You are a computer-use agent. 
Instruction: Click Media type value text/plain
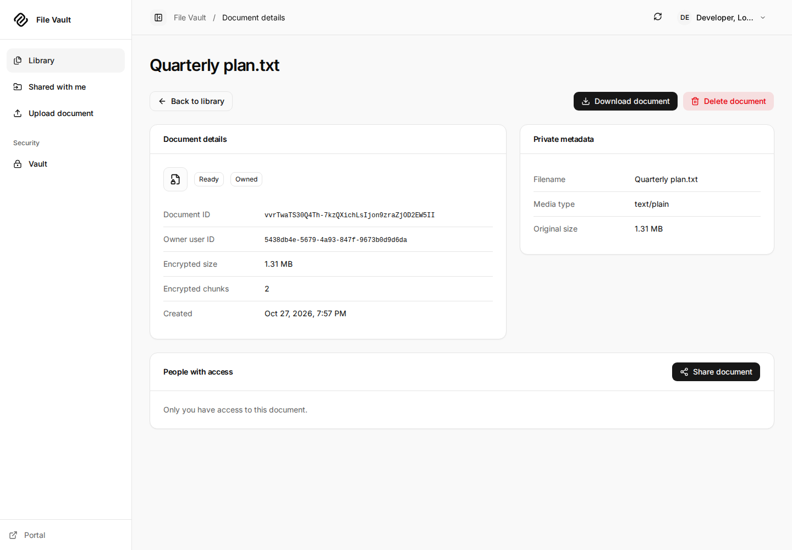tap(652, 204)
